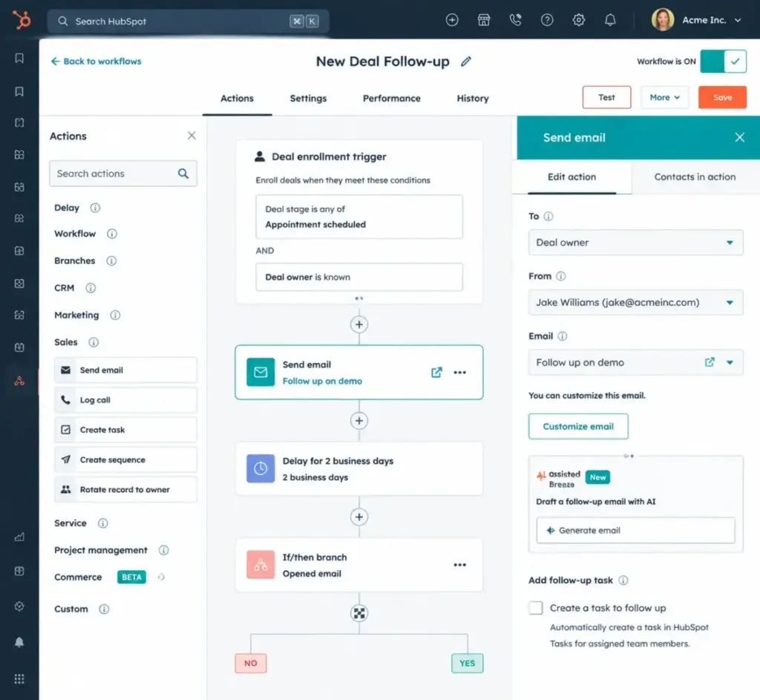760x700 pixels.
Task: Open the create plus icon in top bar
Action: click(452, 20)
